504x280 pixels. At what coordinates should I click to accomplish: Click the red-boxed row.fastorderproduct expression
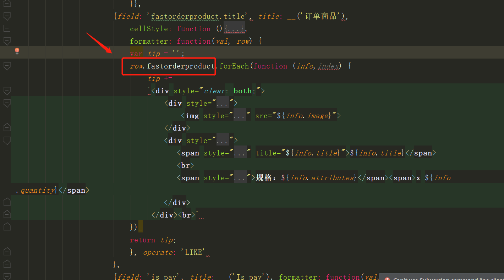click(169, 66)
